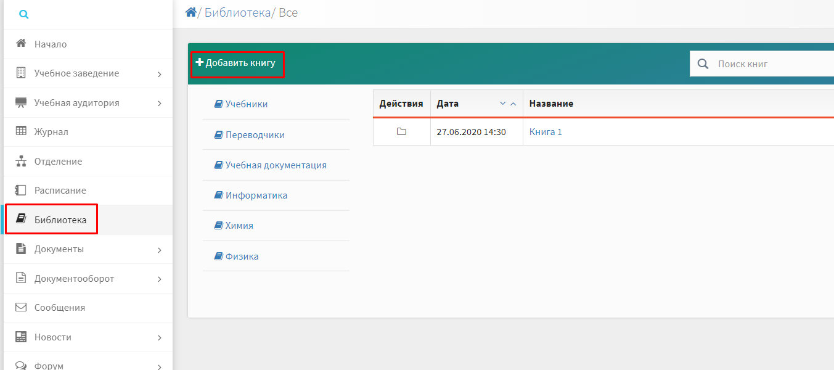The width and height of the screenshot is (834, 370).
Task: Click the book icon beside Физика
Action: (218, 256)
